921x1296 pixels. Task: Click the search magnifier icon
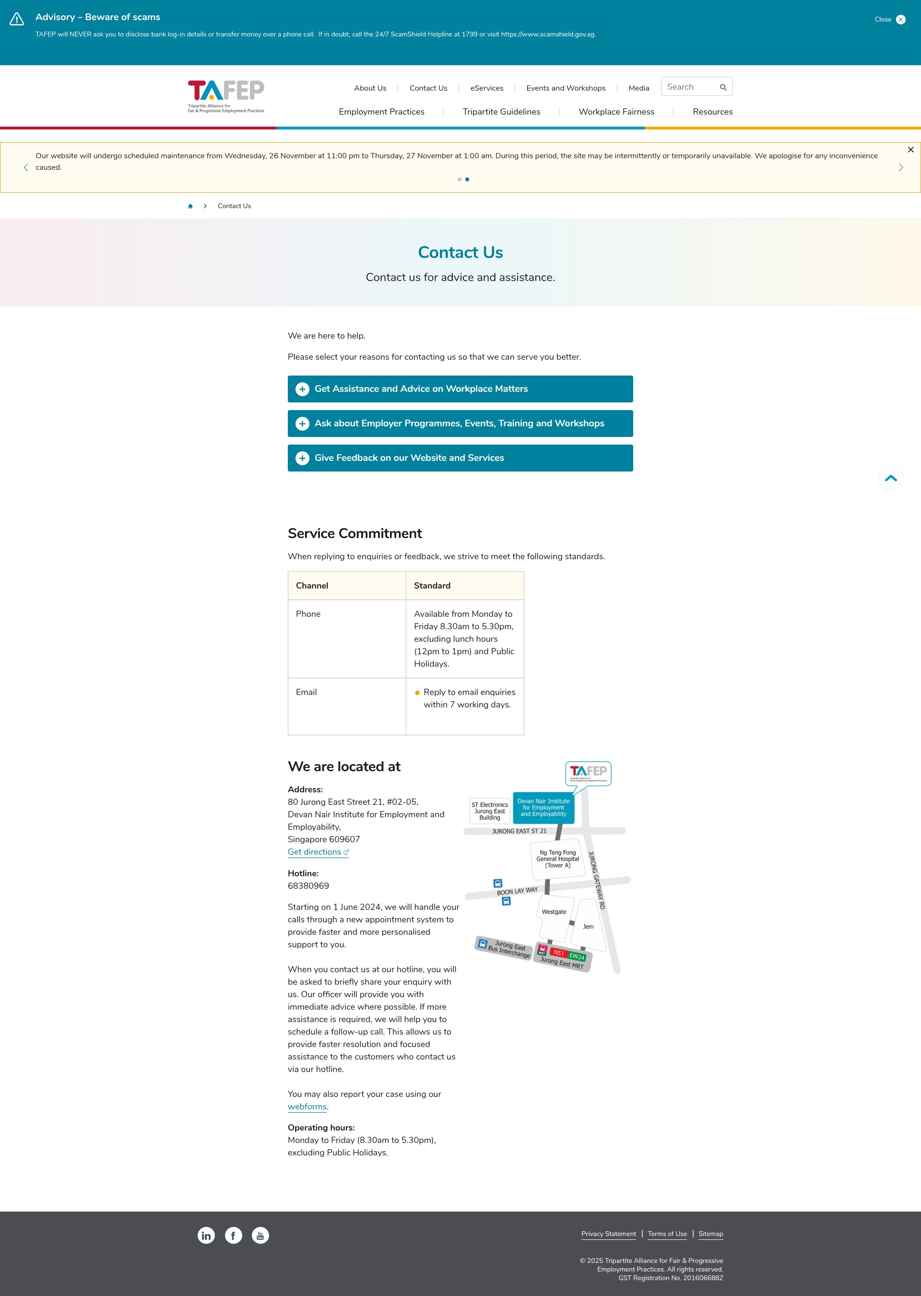point(723,87)
